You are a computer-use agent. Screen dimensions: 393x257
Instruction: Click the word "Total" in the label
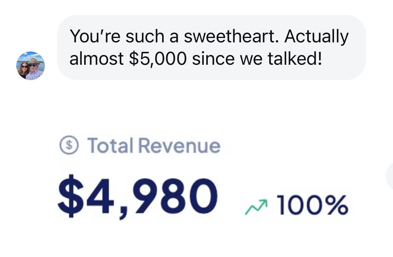tap(110, 145)
